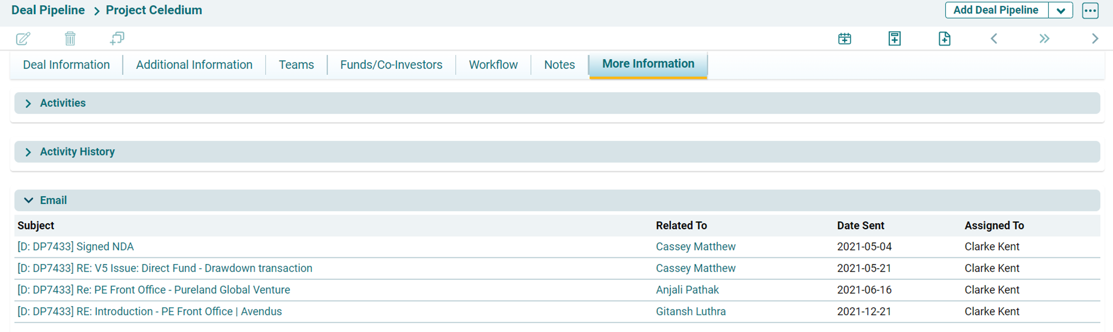Click the clone record icon
This screenshot has width=1113, height=332.
click(117, 39)
